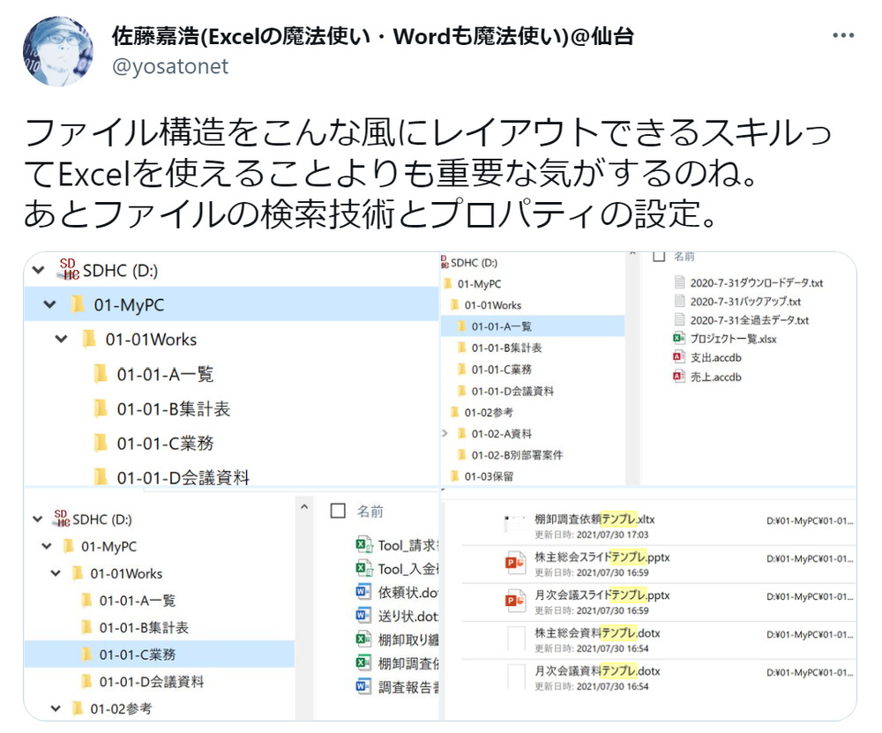Click the Excel icon of プロジェクト一覧.xlsx
The image size is (882, 733).
(x=679, y=339)
